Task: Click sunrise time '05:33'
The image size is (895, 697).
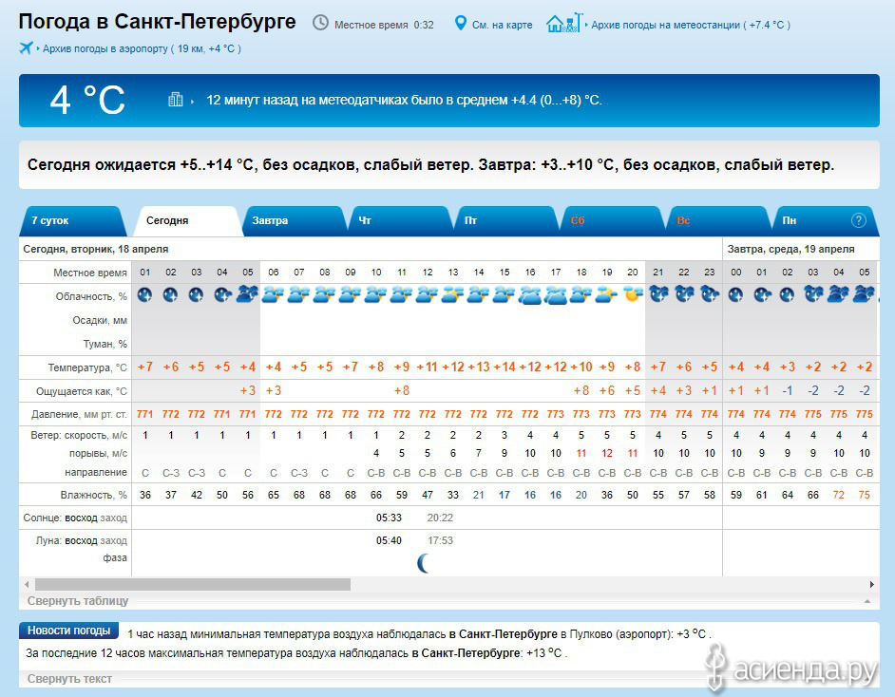Action: tap(389, 518)
